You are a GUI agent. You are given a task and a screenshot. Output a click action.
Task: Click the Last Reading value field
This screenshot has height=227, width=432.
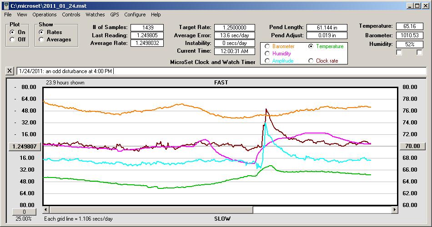point(147,35)
